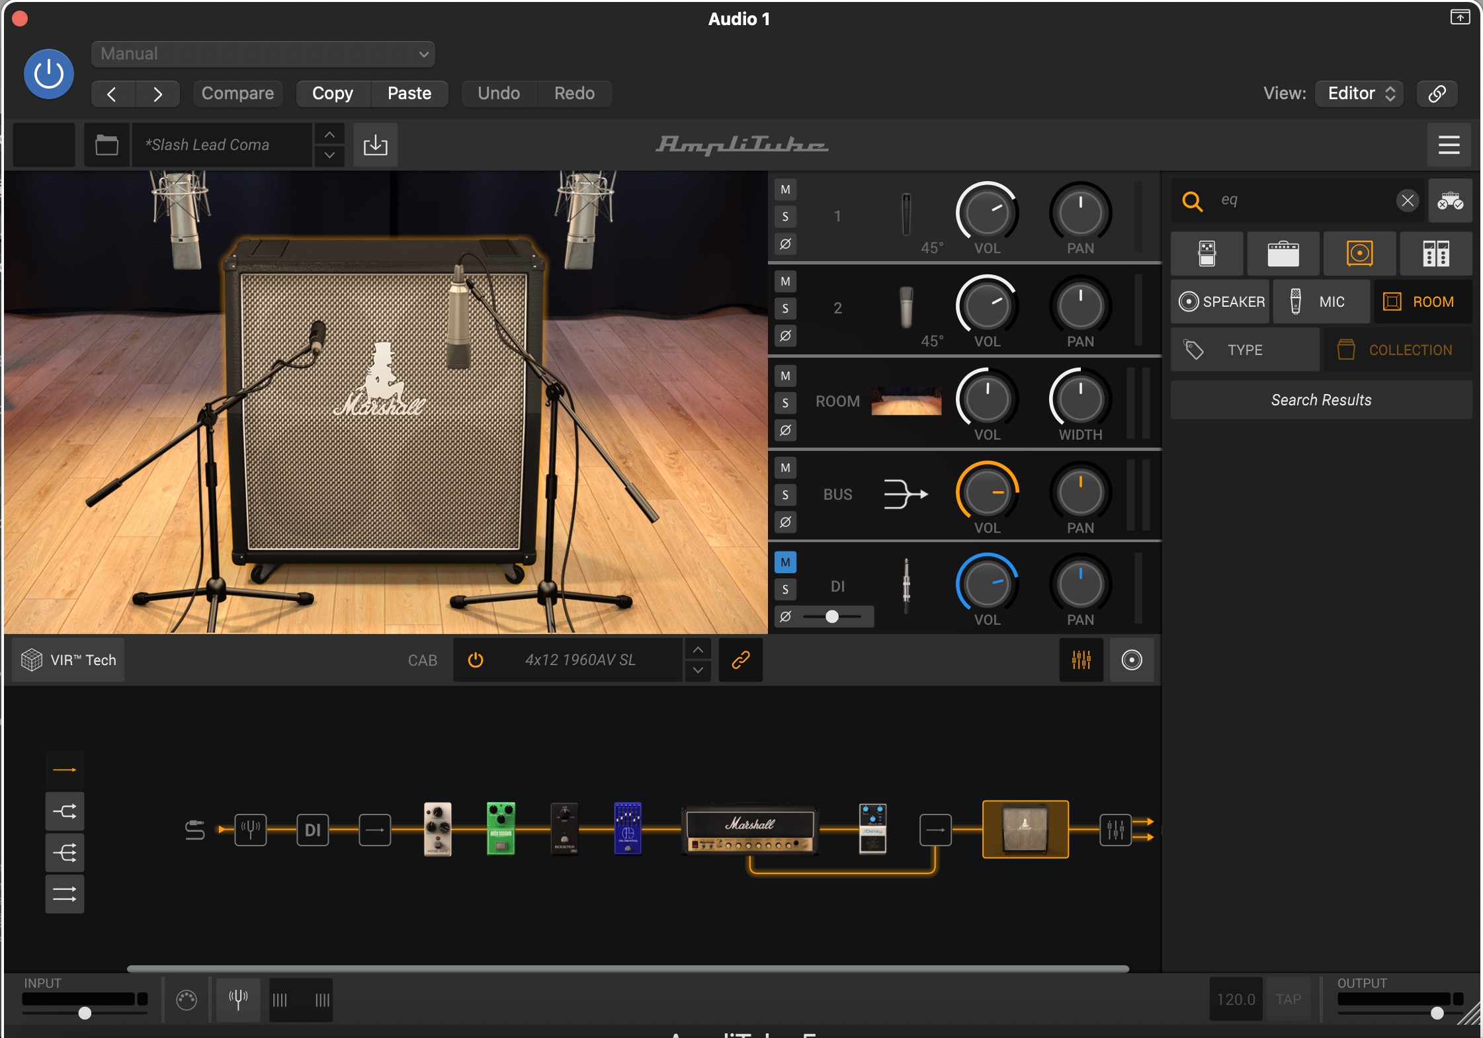
Task: Select the Marshall amp head in chain
Action: pos(750,831)
